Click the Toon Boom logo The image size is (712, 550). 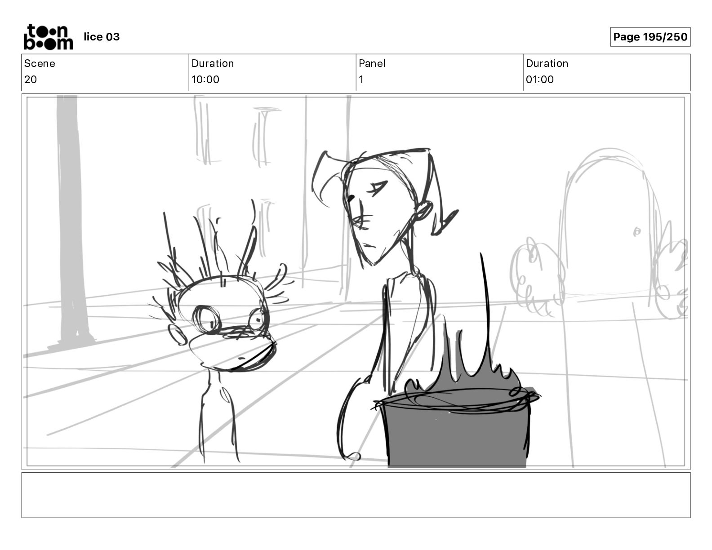tap(48, 37)
